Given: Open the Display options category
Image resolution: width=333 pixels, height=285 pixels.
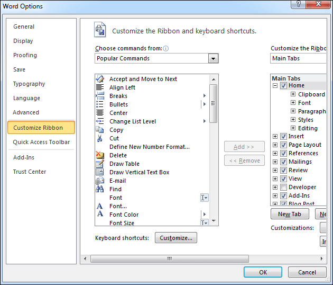Looking at the screenshot, I should click(x=23, y=41).
